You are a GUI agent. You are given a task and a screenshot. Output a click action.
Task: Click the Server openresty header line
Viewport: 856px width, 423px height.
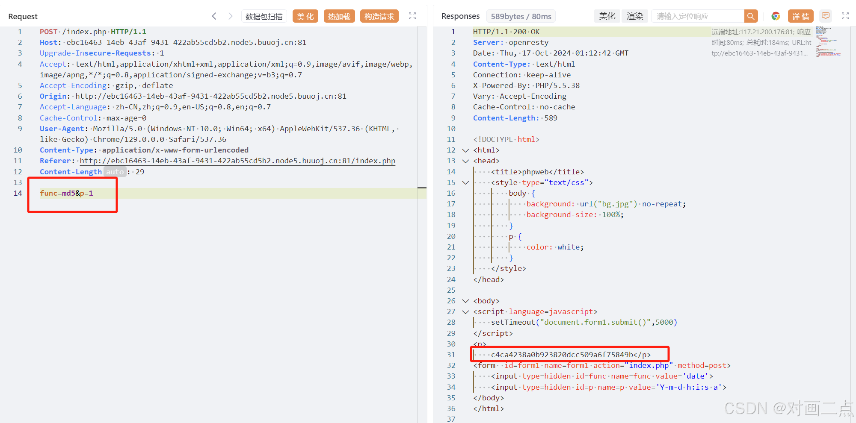(x=510, y=42)
